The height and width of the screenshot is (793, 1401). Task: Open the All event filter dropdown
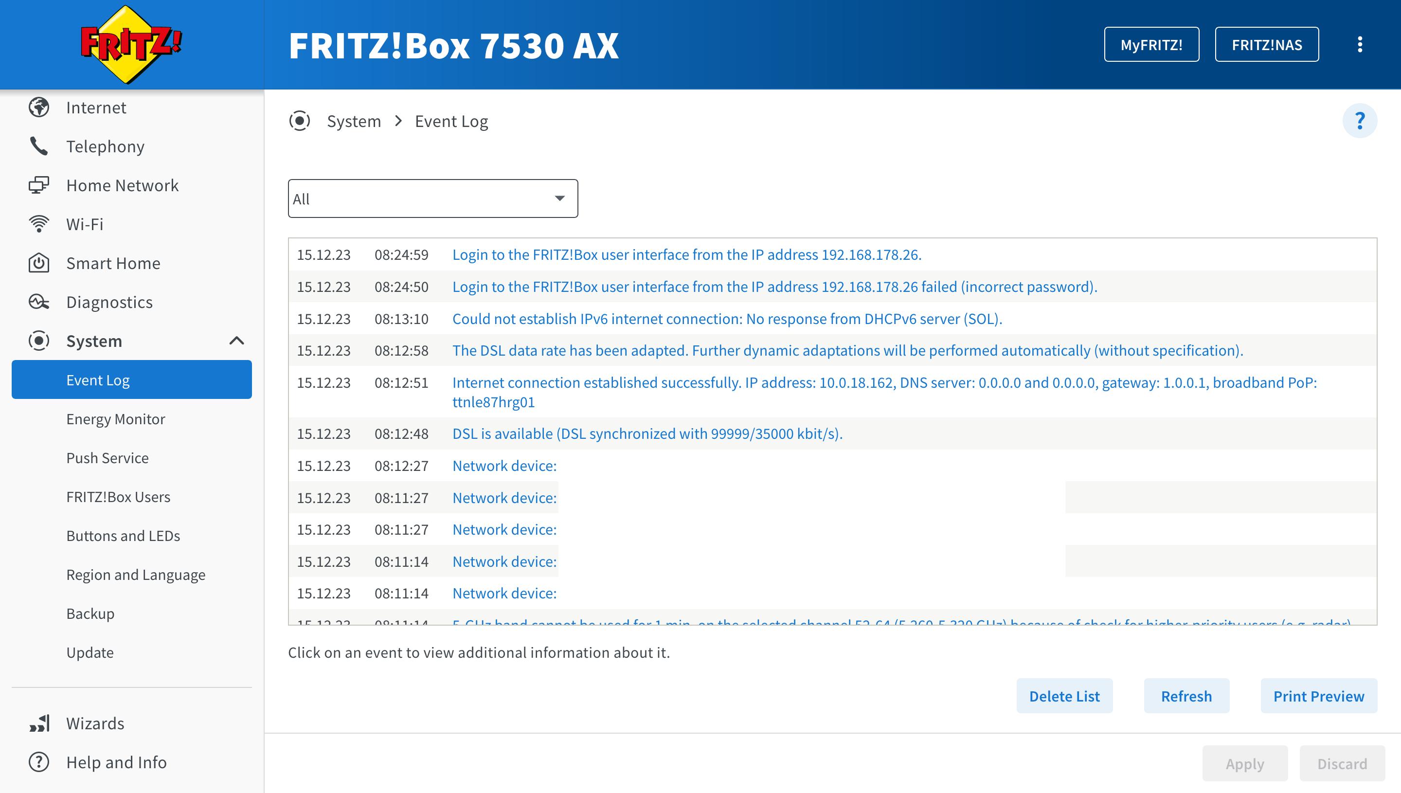coord(432,199)
